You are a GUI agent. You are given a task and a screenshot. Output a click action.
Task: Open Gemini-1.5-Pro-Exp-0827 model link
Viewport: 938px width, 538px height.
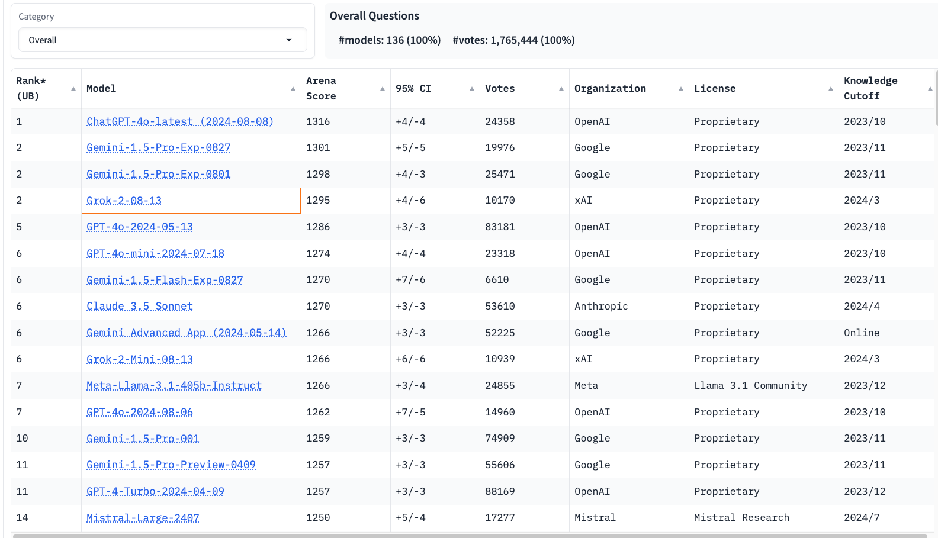(158, 147)
